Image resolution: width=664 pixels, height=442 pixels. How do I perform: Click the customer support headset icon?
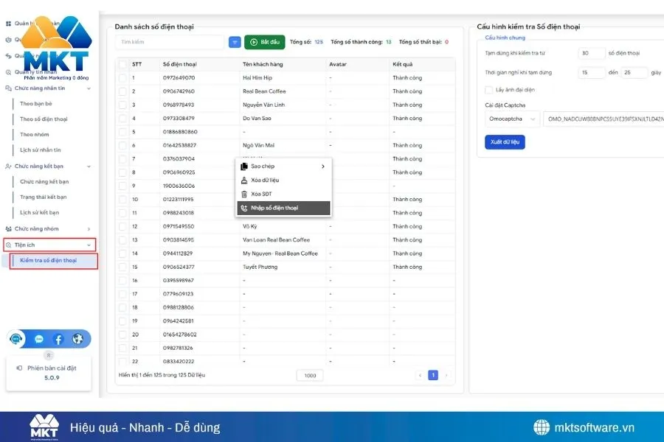(x=16, y=340)
